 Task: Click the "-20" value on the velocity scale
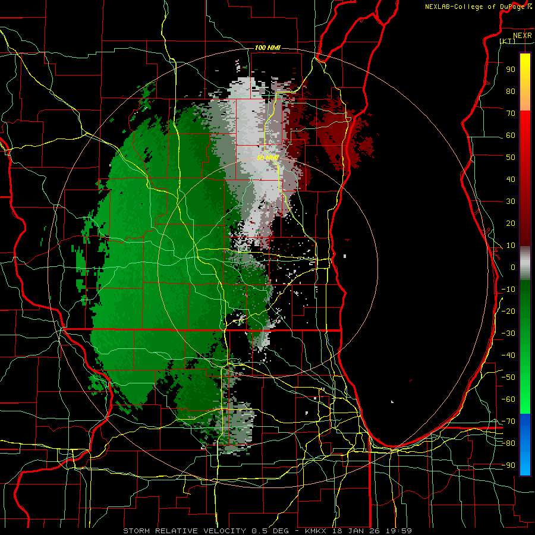(508, 311)
